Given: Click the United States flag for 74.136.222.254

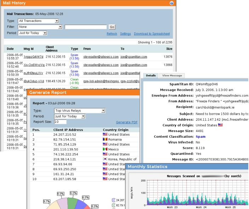Looking at the screenshot, I should [105, 154].
